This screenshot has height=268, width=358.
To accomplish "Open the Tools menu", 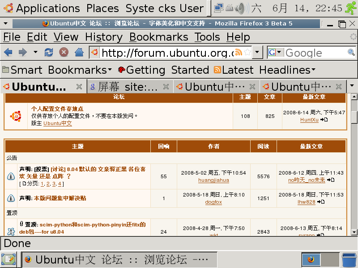I will [207, 37].
